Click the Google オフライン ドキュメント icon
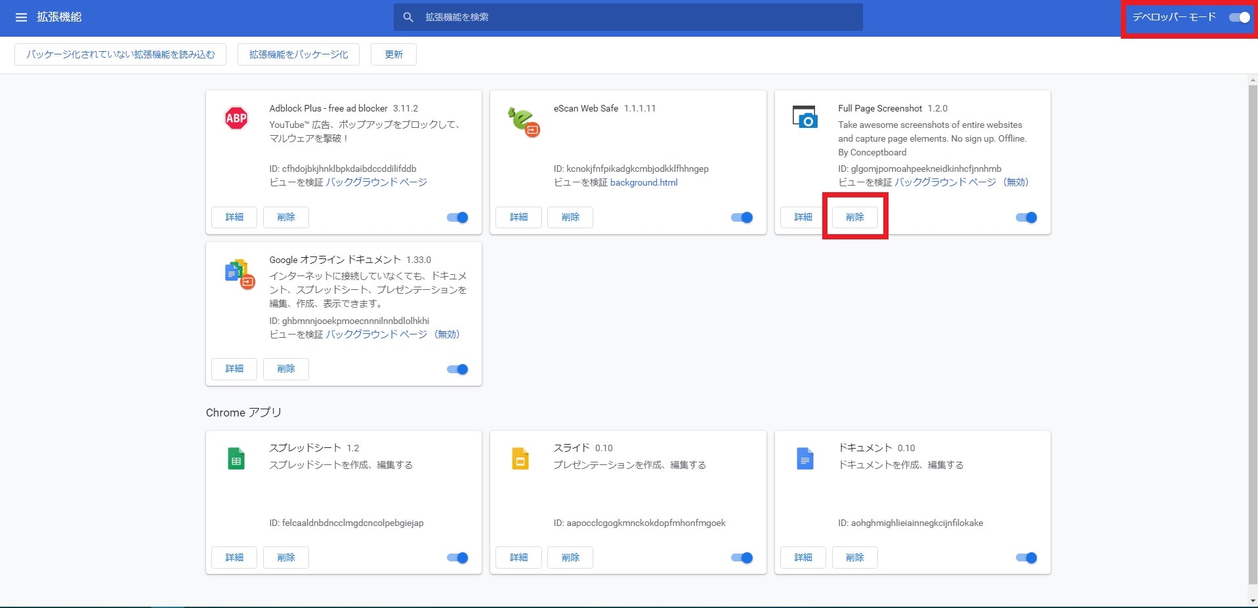Image resolution: width=1258 pixels, height=608 pixels. (240, 274)
